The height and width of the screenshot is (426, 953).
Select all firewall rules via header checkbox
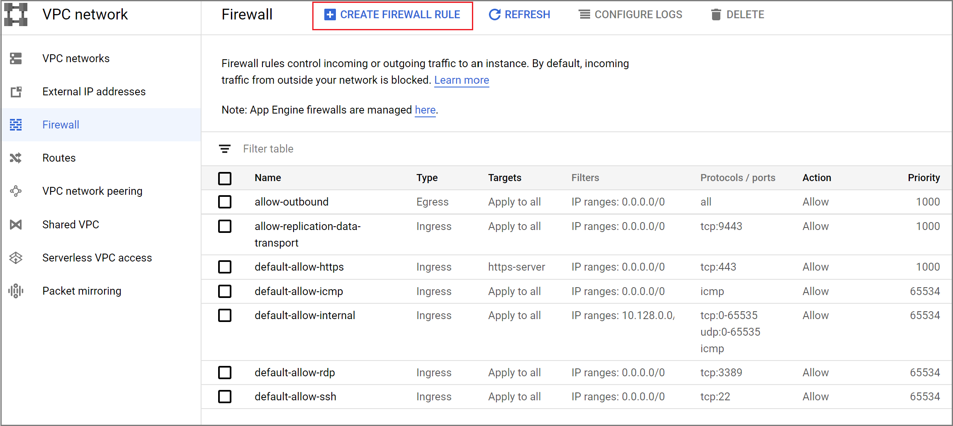[225, 178]
